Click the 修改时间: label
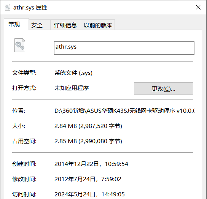 point(24,179)
